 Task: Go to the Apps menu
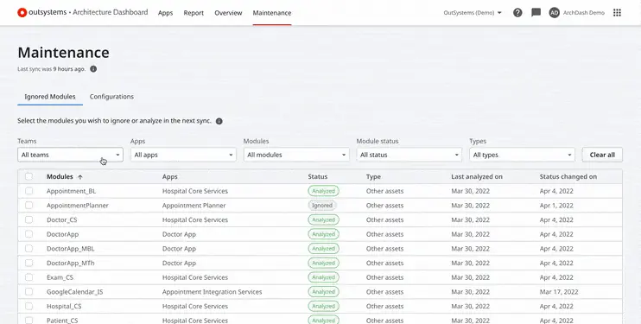(x=166, y=13)
